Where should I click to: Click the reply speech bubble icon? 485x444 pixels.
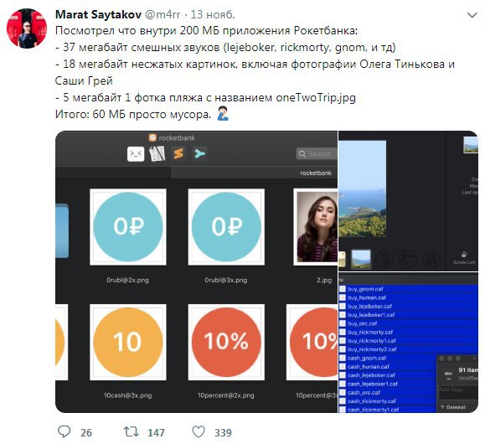click(x=64, y=431)
